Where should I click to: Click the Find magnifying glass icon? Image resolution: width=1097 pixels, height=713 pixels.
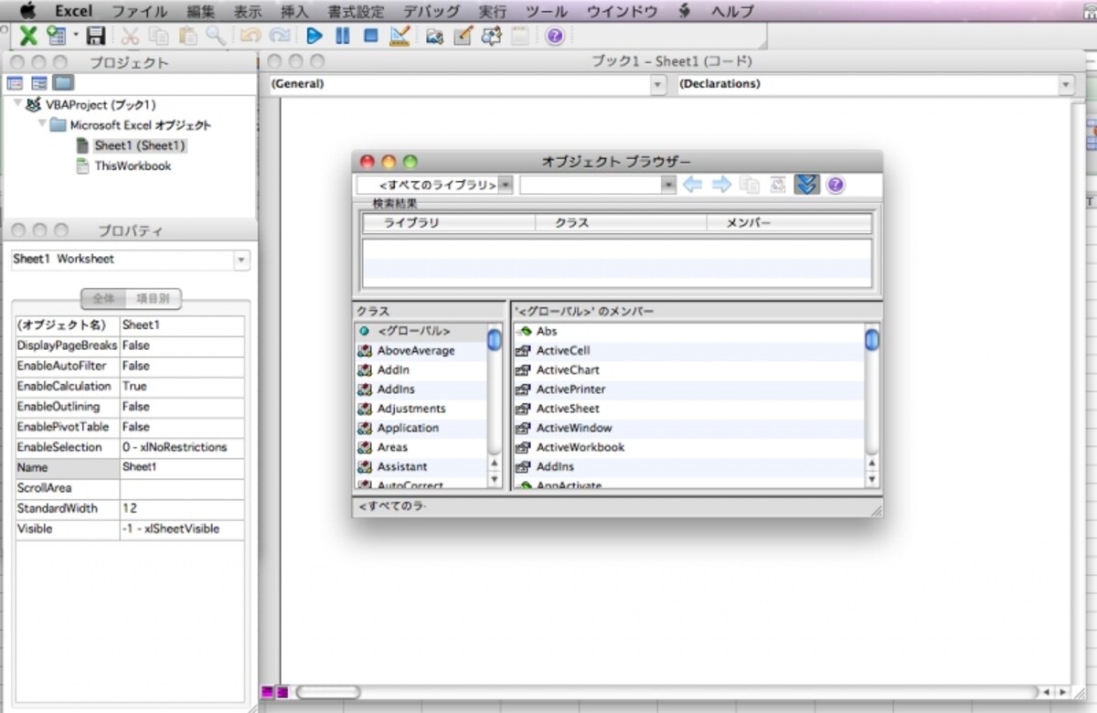216,36
